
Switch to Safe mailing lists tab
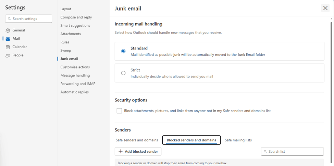(x=238, y=140)
